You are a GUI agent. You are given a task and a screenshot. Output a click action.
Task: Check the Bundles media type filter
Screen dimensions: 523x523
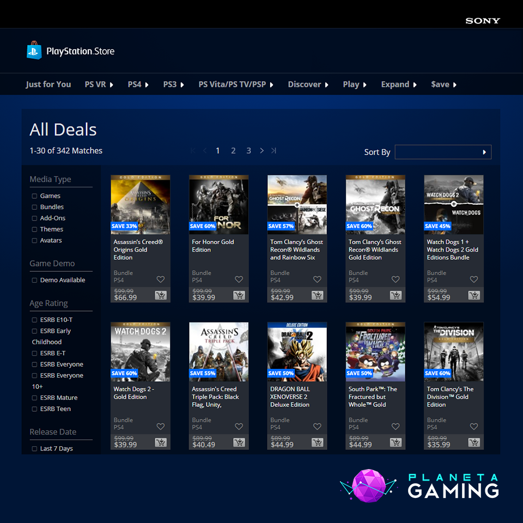(34, 207)
